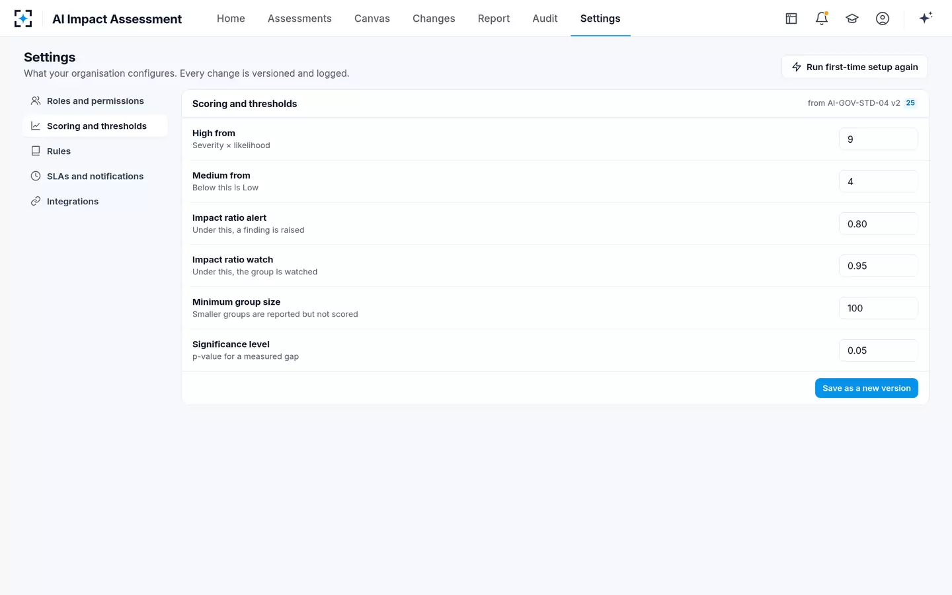Image resolution: width=952 pixels, height=595 pixels.
Task: Click the Integrations link icon
Action: tap(36, 202)
